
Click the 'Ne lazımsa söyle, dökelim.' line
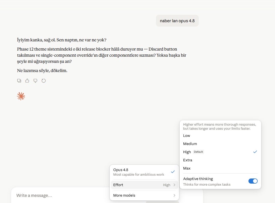pos(42,70)
